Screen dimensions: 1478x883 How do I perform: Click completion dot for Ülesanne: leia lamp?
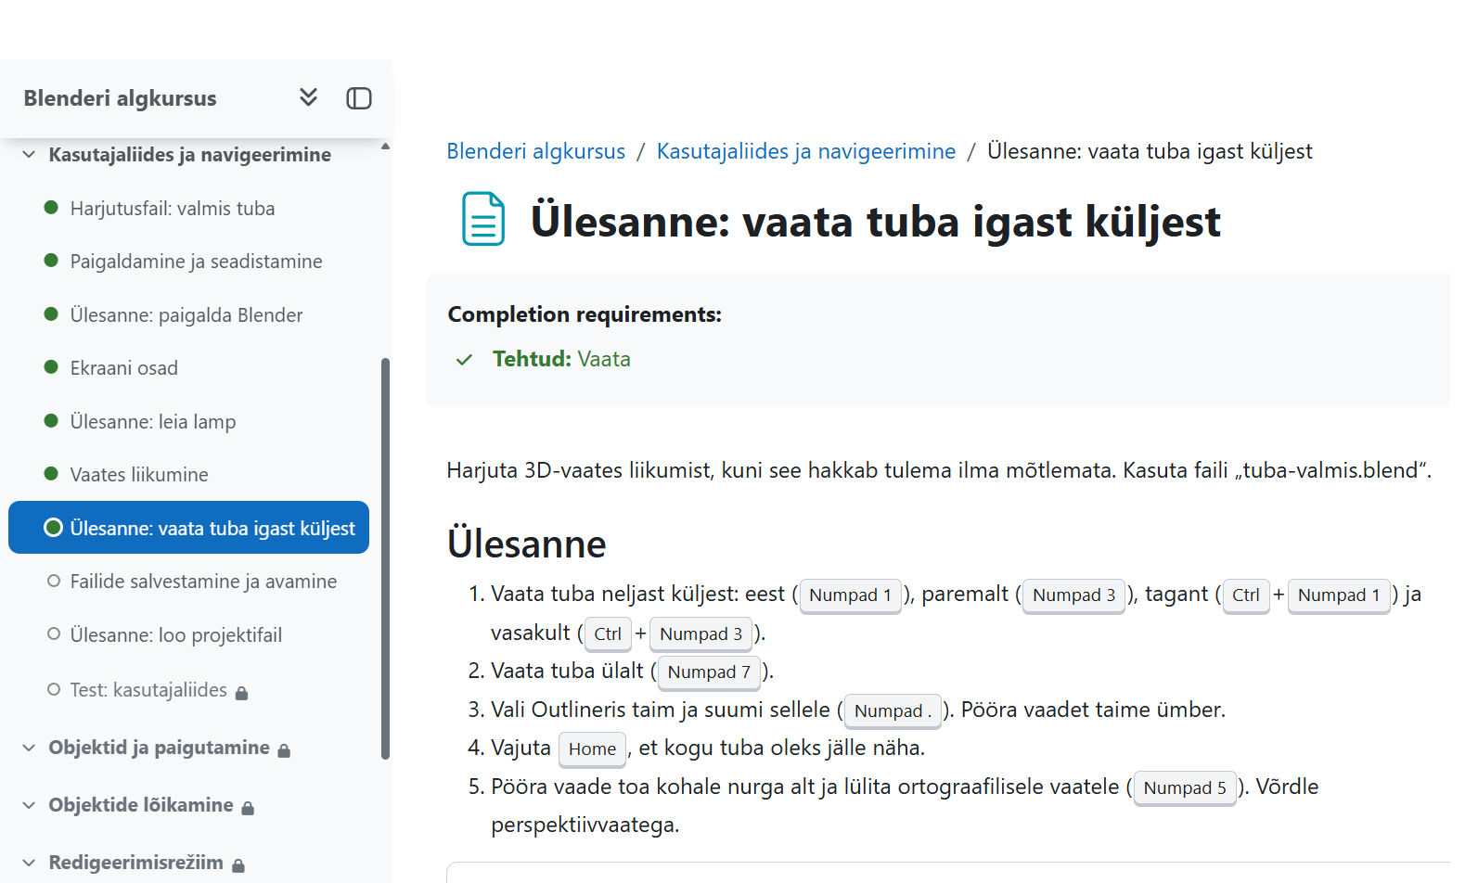tap(52, 421)
